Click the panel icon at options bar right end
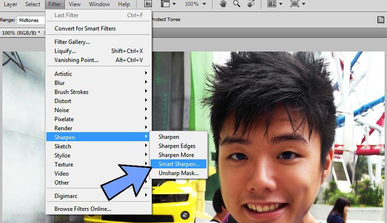Viewport: 387px width, 223px height. (x=381, y=20)
